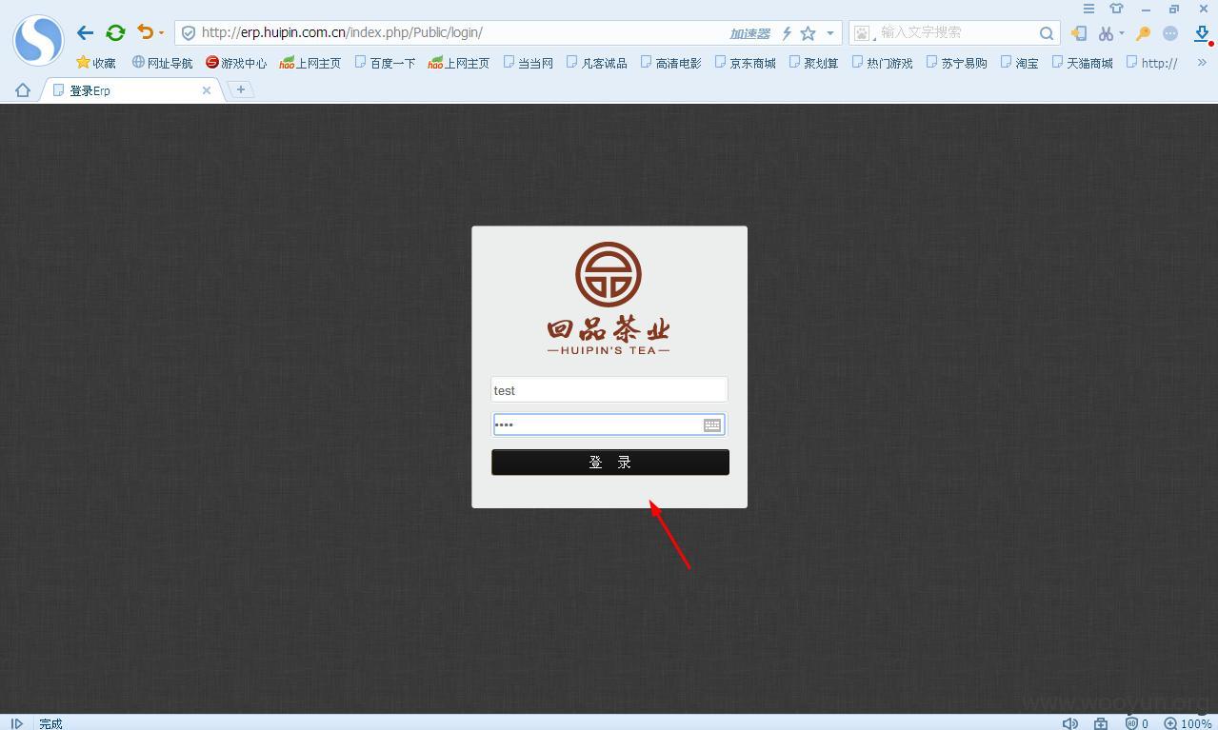This screenshot has width=1218, height=730.
Task: Open dropdown next to undo icon
Action: click(x=161, y=33)
